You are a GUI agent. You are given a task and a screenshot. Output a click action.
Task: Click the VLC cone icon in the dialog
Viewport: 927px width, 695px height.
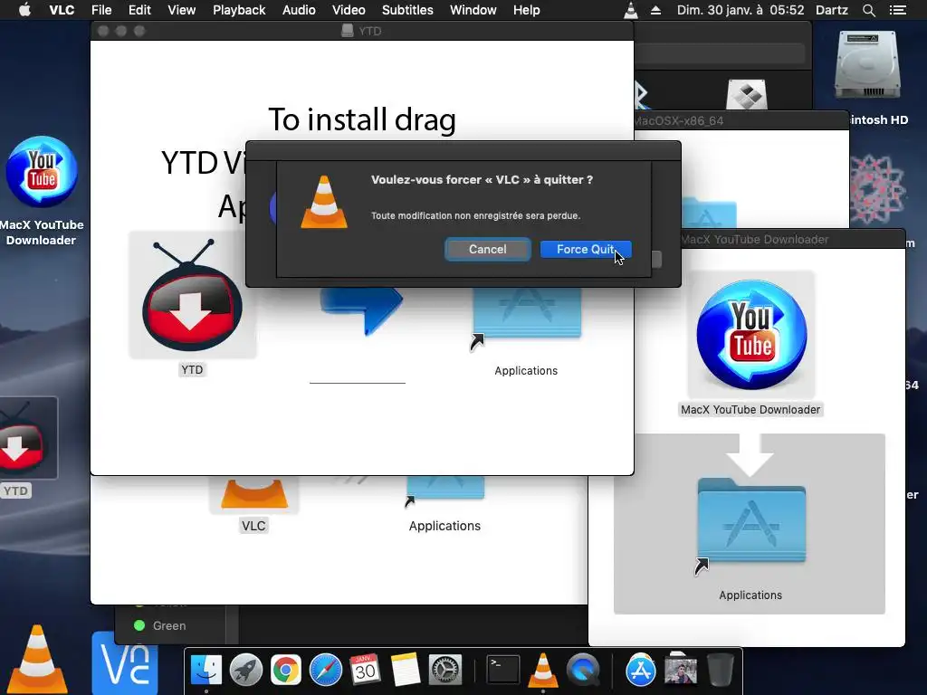[324, 202]
